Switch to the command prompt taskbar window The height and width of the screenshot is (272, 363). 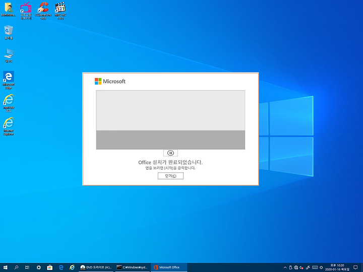tap(132, 267)
